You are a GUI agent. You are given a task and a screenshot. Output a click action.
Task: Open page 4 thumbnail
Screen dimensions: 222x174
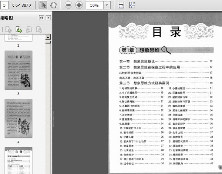[x=18, y=118]
